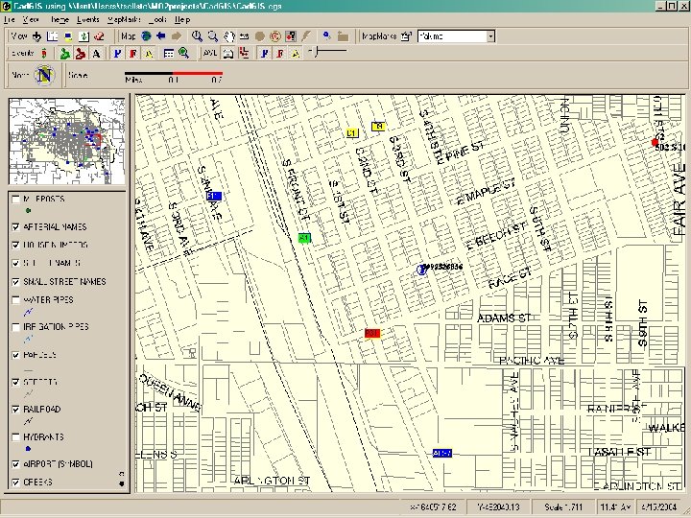Open the MapMarks menu
This screenshot has width=691, height=518.
124,19
